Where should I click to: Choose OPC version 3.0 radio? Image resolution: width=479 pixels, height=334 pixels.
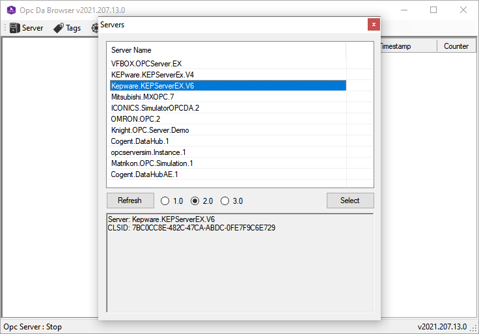coord(231,201)
